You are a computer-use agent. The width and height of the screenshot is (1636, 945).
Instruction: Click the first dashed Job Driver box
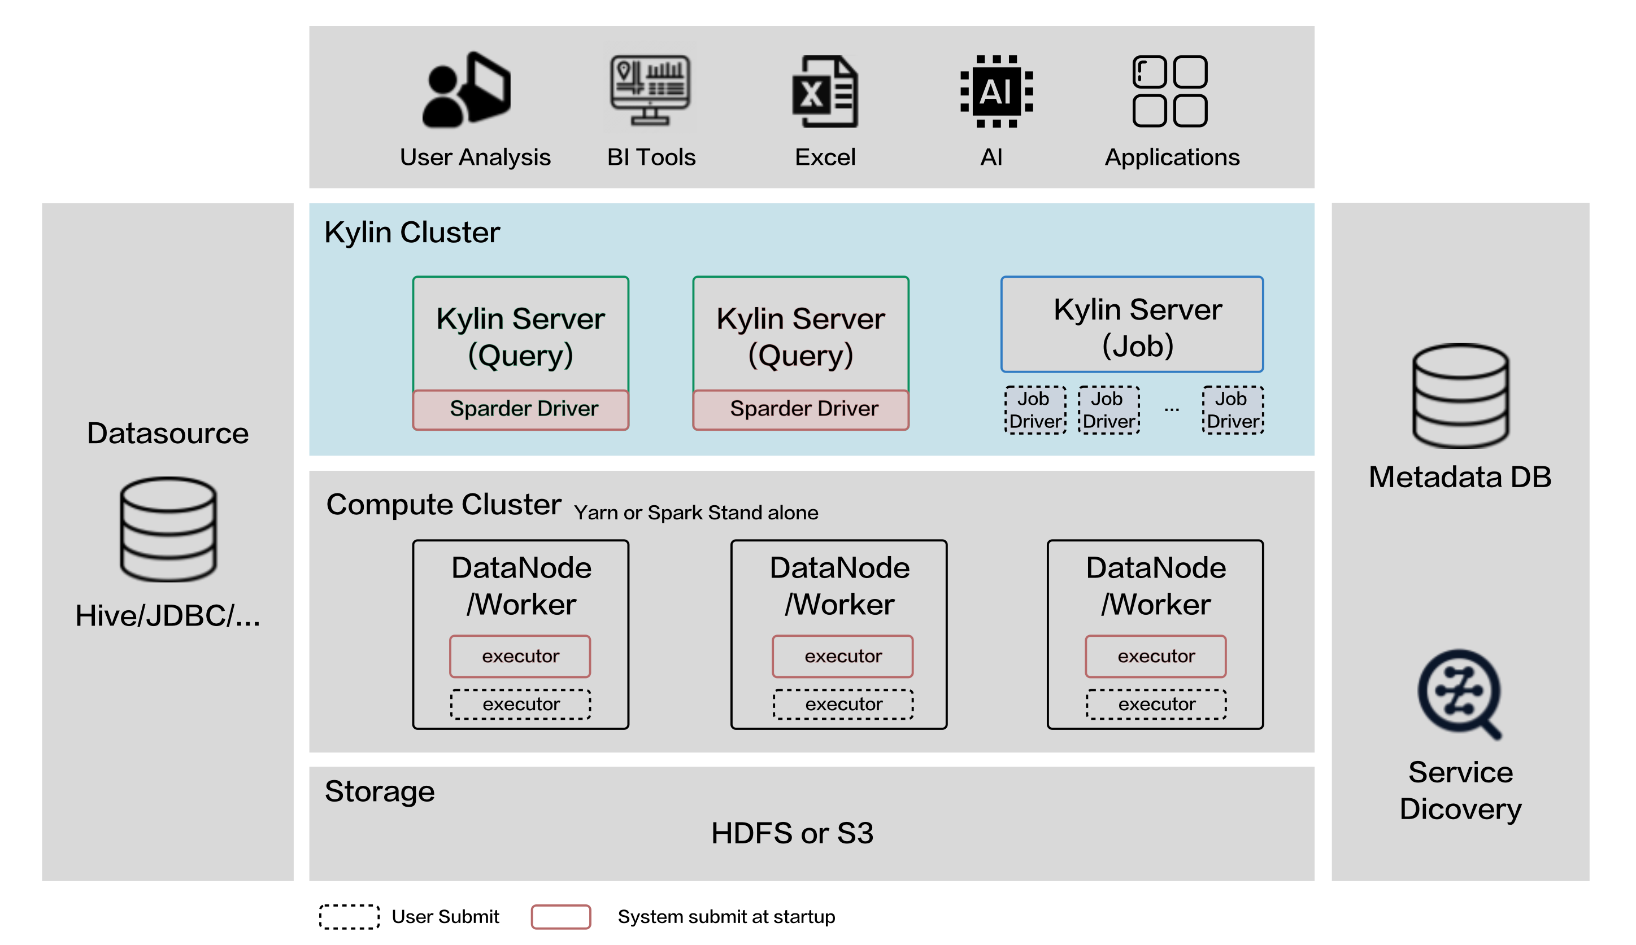tap(1035, 410)
